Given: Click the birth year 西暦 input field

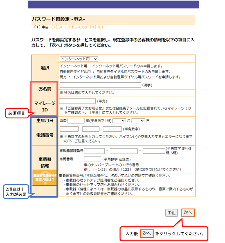Looking at the screenshot, I should [76, 121].
